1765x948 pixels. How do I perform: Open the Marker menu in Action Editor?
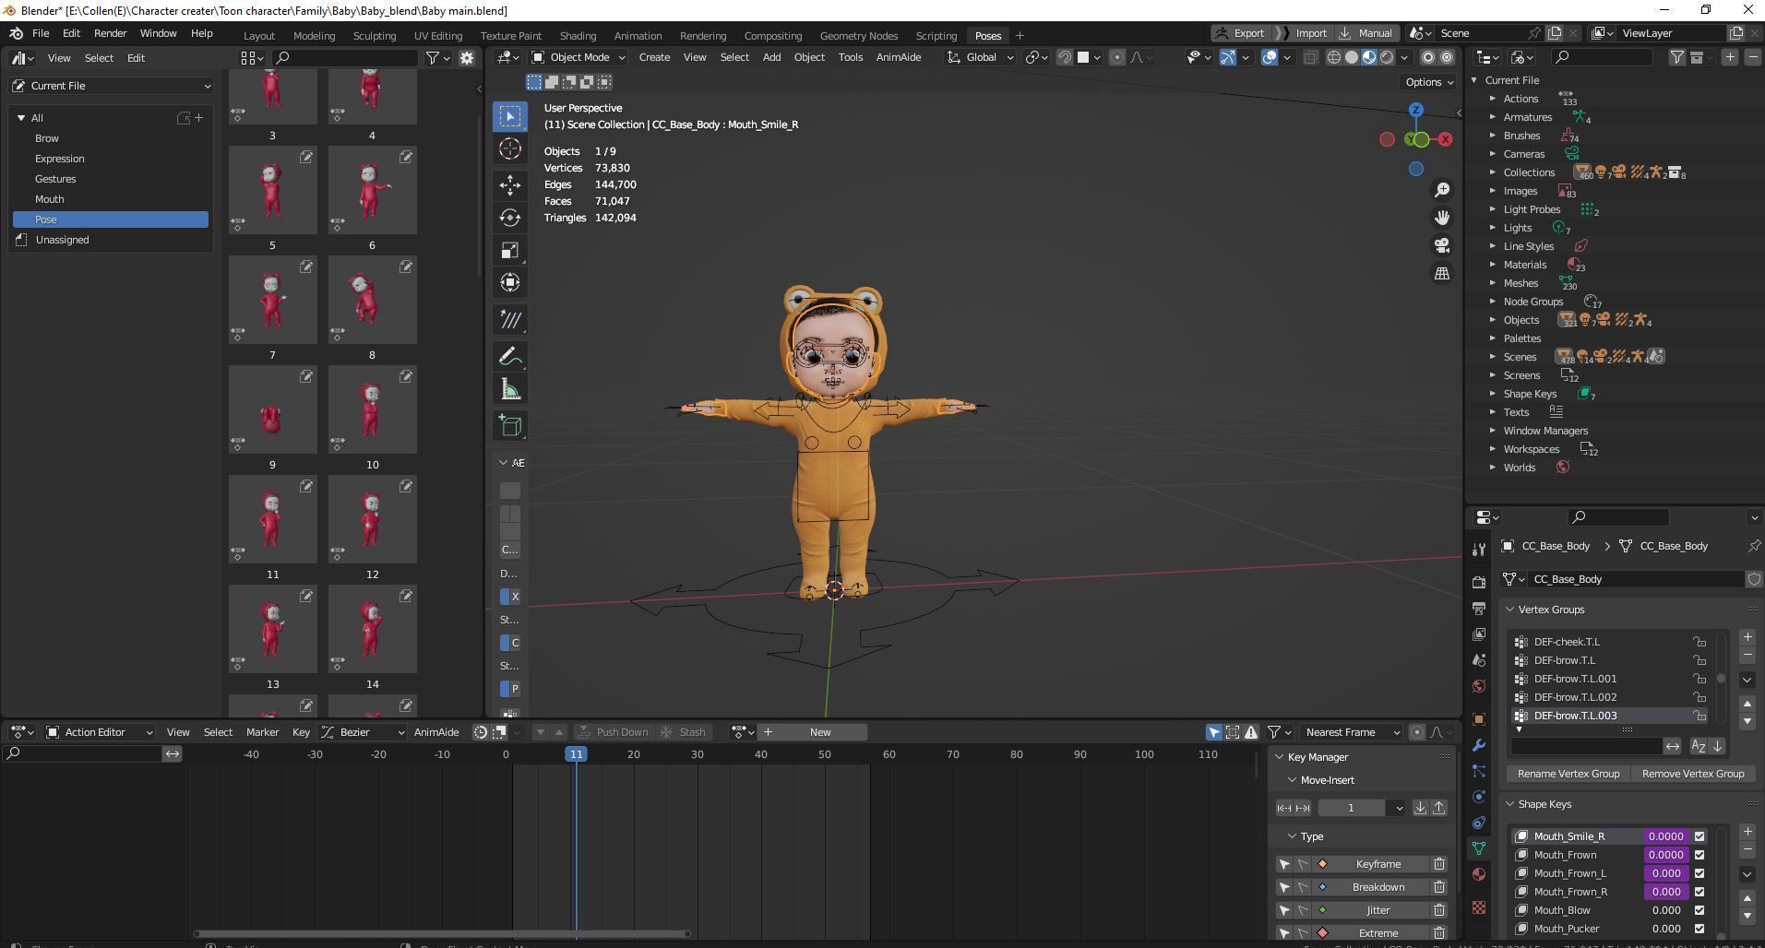coord(262,732)
